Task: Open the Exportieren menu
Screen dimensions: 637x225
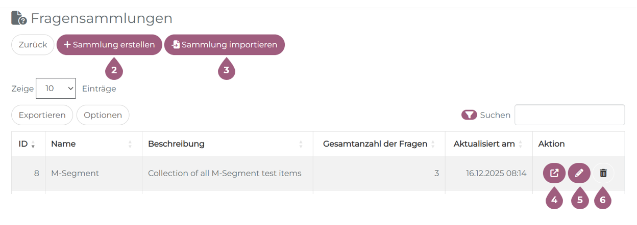Action: coord(42,115)
